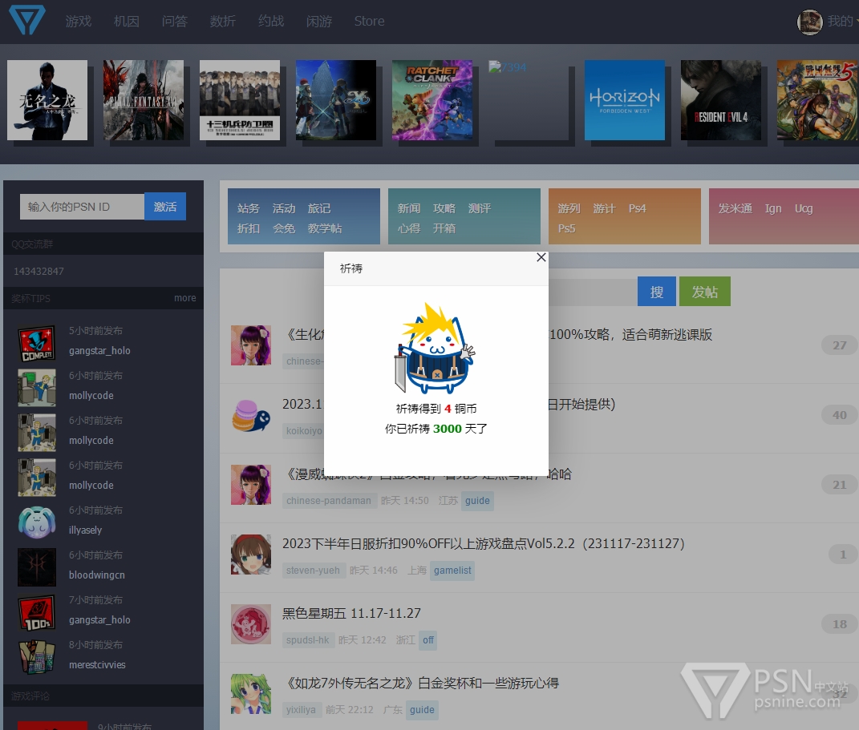Select the 测评 category link
This screenshot has height=730, width=859.
coord(480,208)
